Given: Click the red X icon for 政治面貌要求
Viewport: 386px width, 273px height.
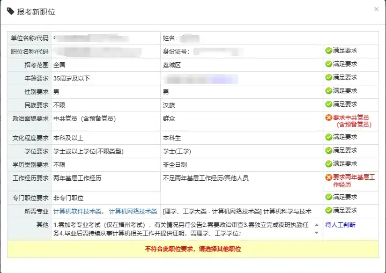Looking at the screenshot, I should 329,117.
